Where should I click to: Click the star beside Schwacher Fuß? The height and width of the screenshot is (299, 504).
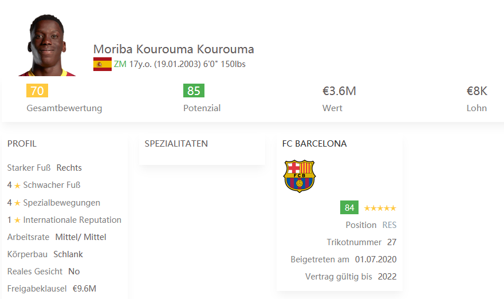pos(17,186)
